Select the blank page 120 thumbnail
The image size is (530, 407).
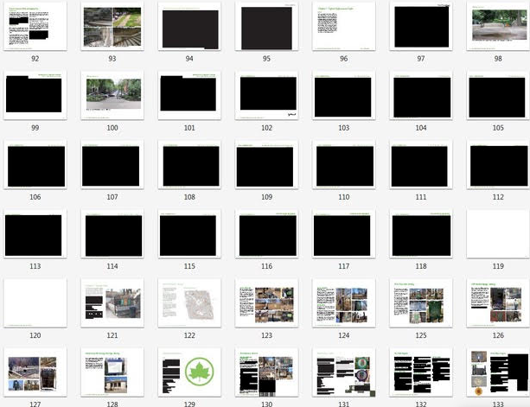35,302
